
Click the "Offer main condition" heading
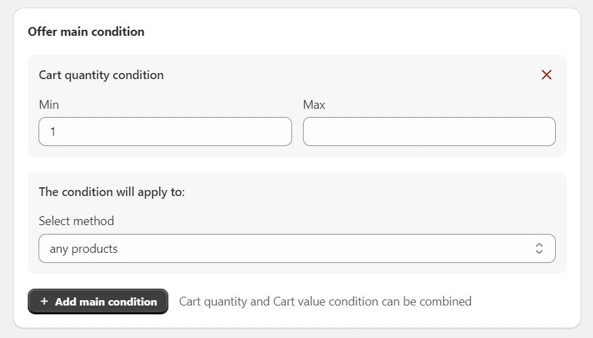pyautogui.click(x=86, y=32)
